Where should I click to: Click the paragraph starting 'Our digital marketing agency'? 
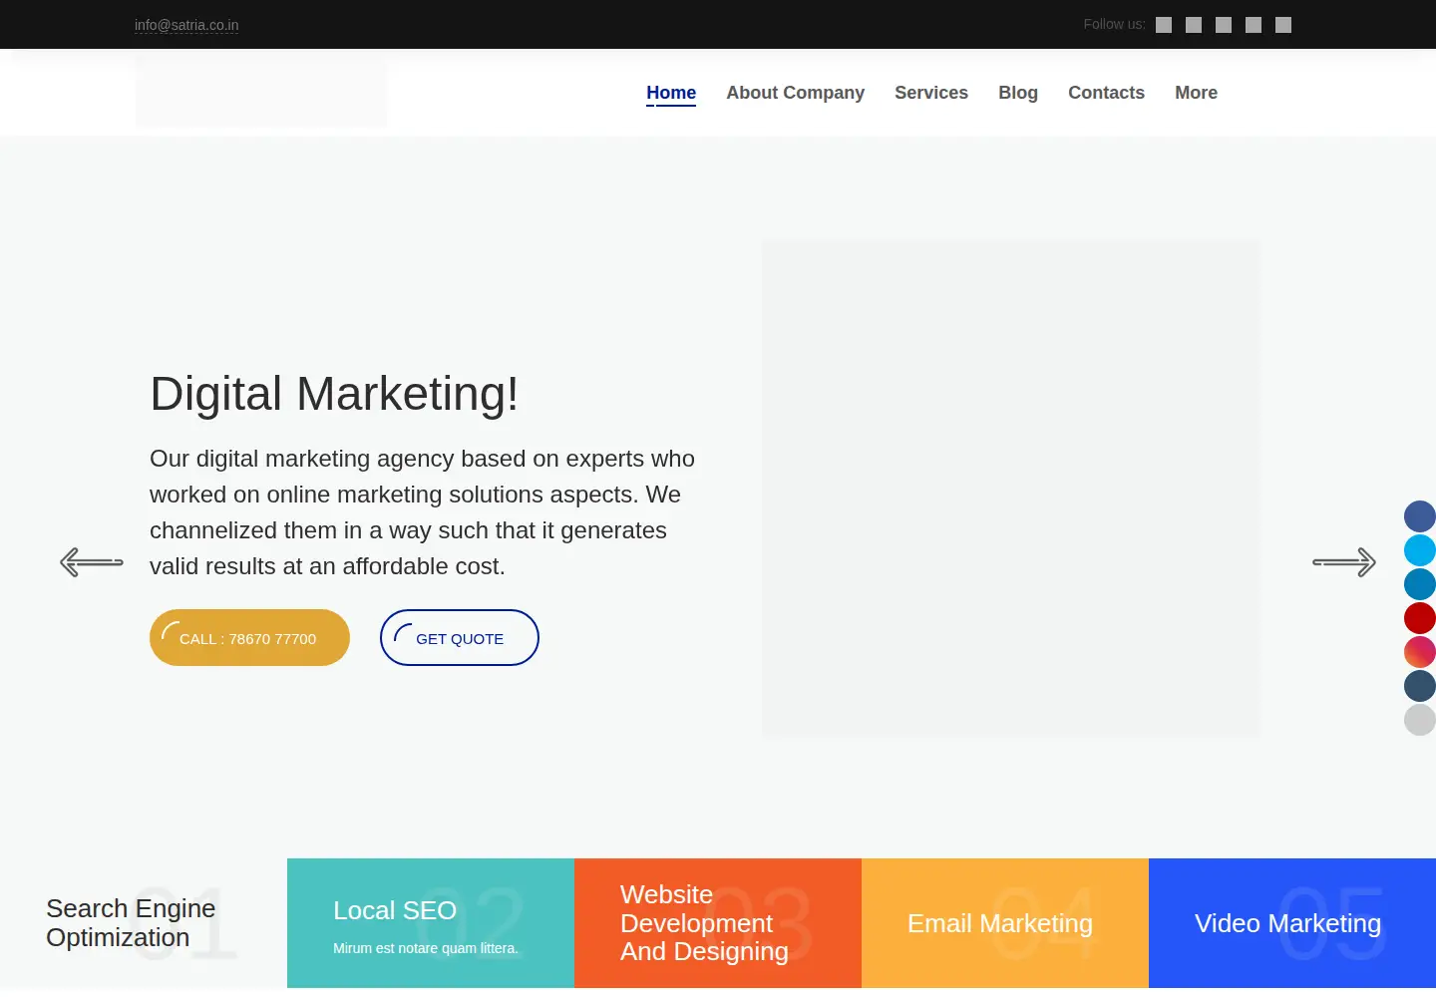coord(423,512)
